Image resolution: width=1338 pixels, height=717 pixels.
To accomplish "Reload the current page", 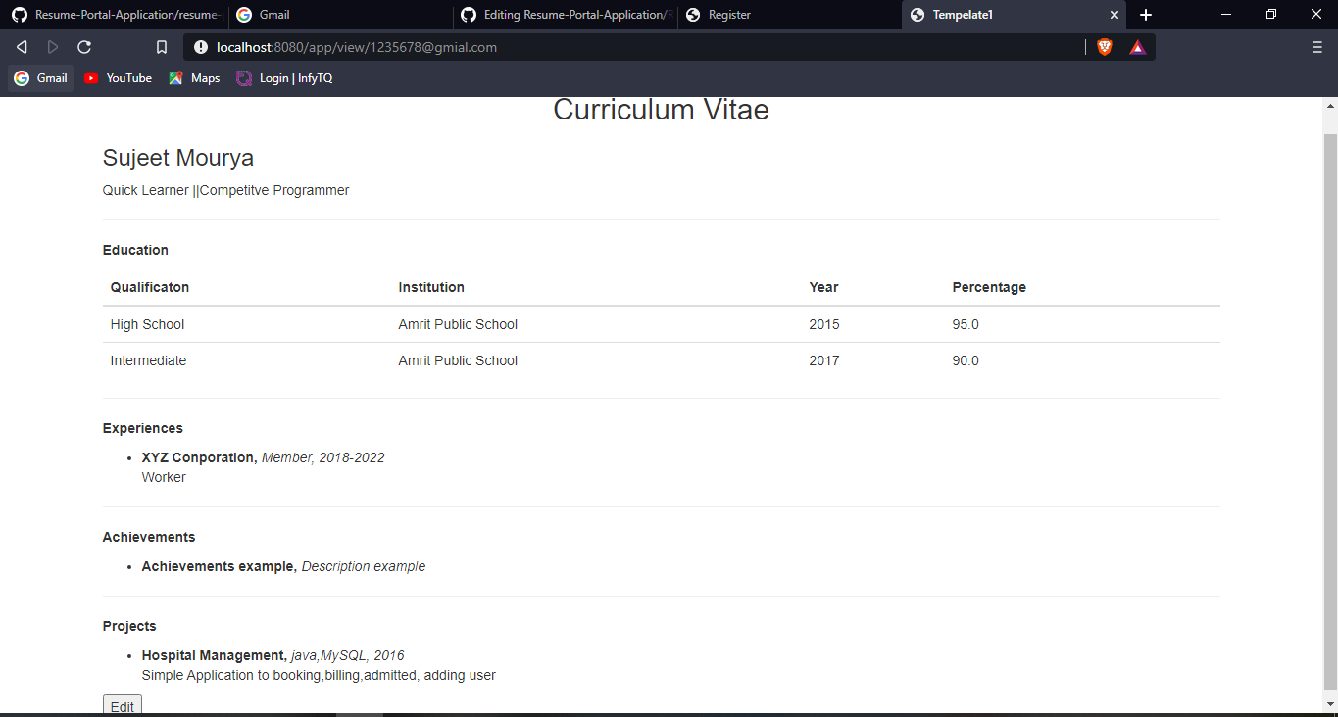I will click(x=84, y=47).
